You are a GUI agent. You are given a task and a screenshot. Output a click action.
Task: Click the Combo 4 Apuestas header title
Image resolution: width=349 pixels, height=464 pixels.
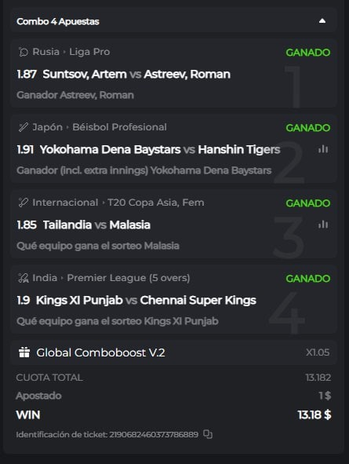(x=58, y=21)
